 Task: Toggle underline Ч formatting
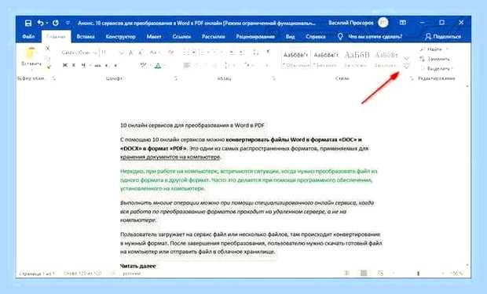point(83,65)
